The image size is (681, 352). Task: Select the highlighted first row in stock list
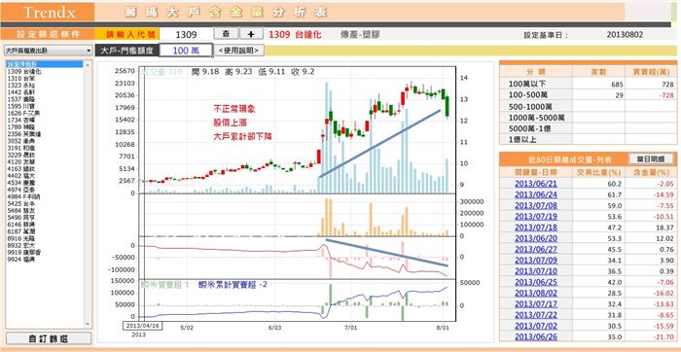click(x=45, y=64)
